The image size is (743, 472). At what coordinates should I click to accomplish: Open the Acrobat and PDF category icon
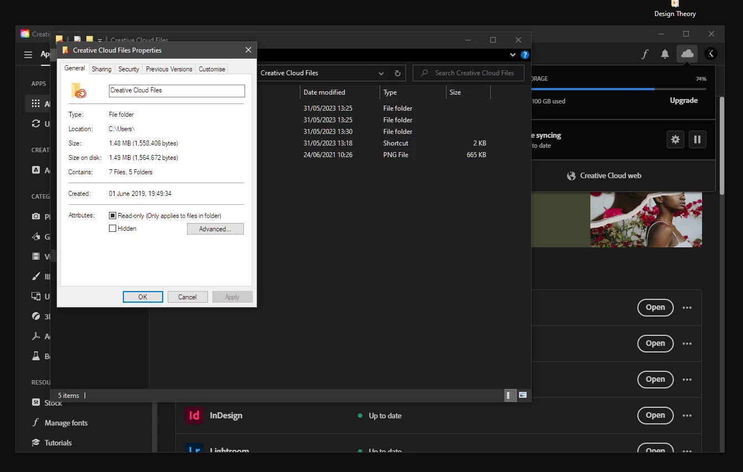pos(36,336)
